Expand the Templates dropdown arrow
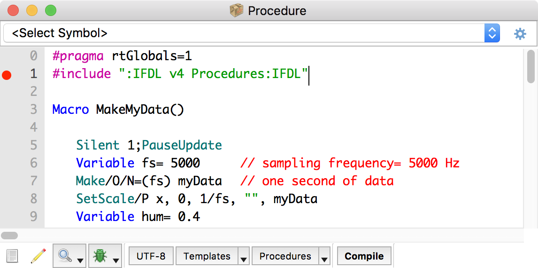Image resolution: width=538 pixels, height=268 pixels. point(244,257)
